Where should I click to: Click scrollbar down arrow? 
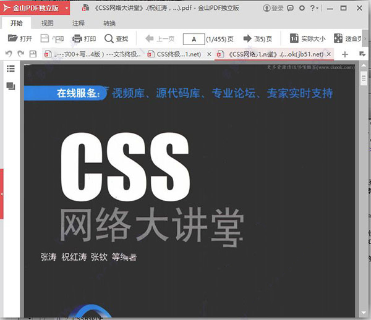364,313
